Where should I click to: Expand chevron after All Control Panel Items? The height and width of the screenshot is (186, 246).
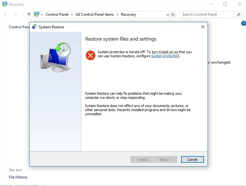pyautogui.click(x=117, y=14)
